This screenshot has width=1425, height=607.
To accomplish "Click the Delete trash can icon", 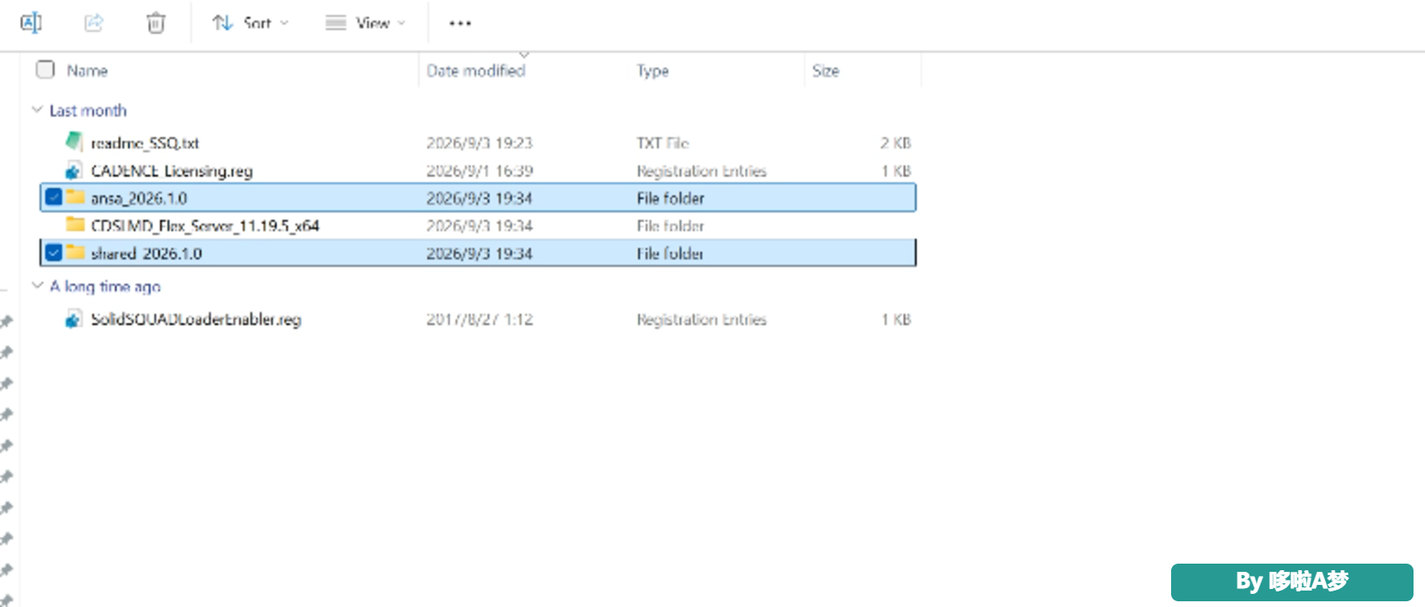I will (x=156, y=23).
